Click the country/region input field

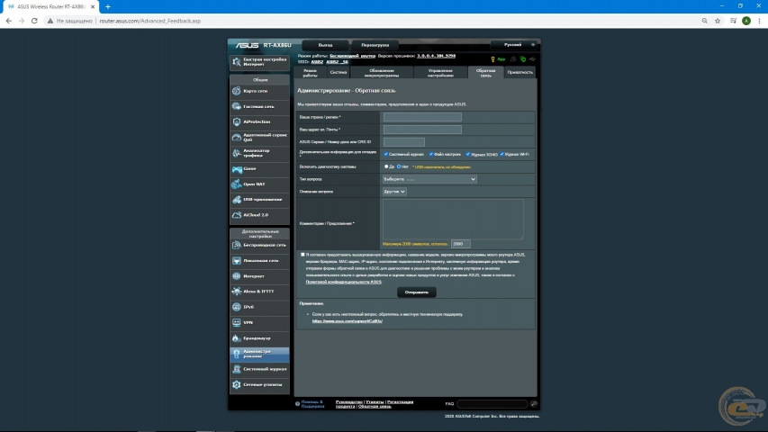(422, 117)
